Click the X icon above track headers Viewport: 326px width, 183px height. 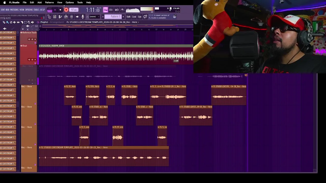28,29
